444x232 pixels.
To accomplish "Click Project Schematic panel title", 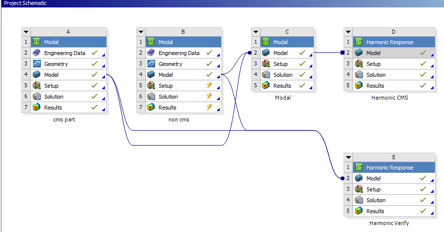I will pyautogui.click(x=25, y=3).
